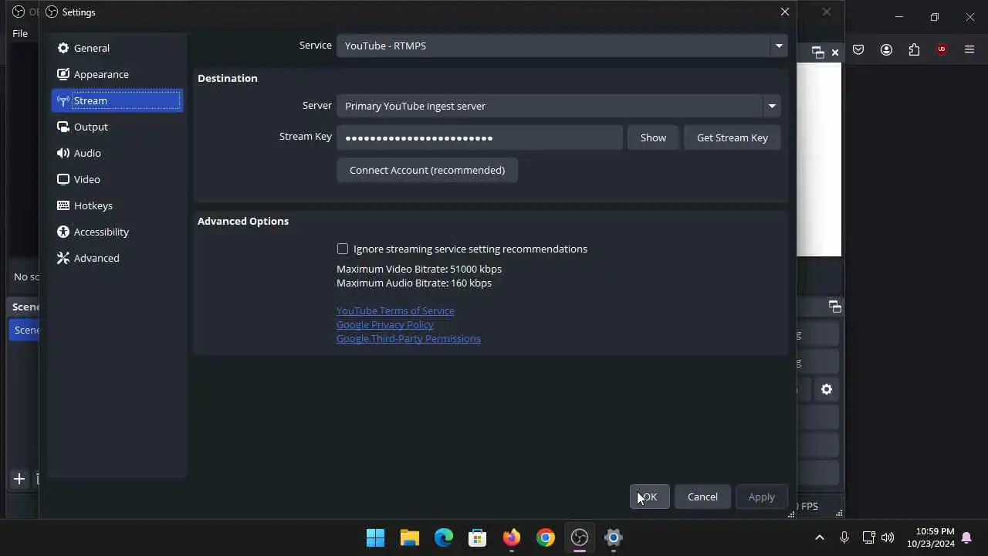This screenshot has height=556, width=988.
Task: Open Audio settings category
Action: click(x=117, y=153)
